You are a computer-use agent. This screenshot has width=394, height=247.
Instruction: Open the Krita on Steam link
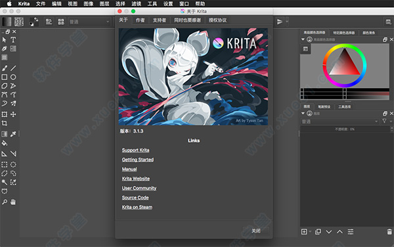pyautogui.click(x=137, y=207)
